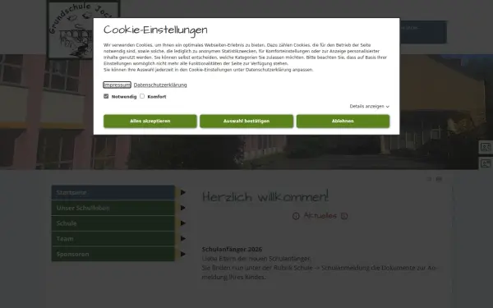Expand the Startseite menu arrow
The width and height of the screenshot is (493, 308).
[182, 192]
